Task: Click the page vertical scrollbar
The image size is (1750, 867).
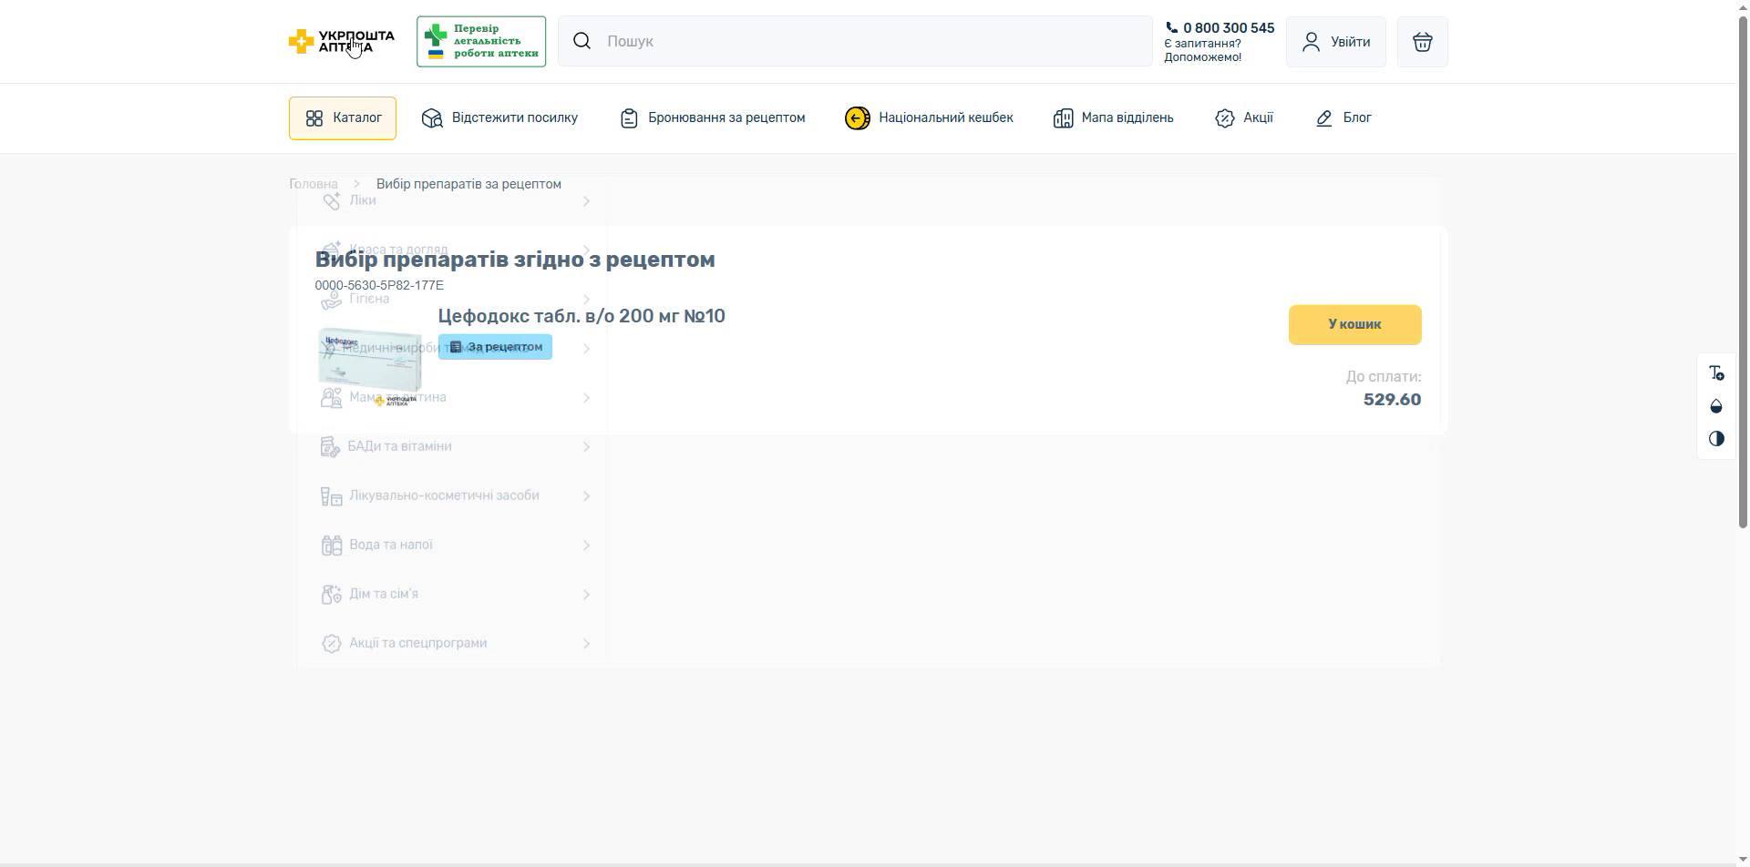Action: [1743, 273]
